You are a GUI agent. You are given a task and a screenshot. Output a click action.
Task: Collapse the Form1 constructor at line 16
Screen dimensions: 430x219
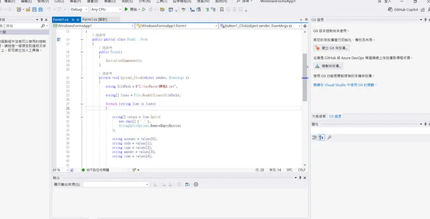[x=82, y=52]
